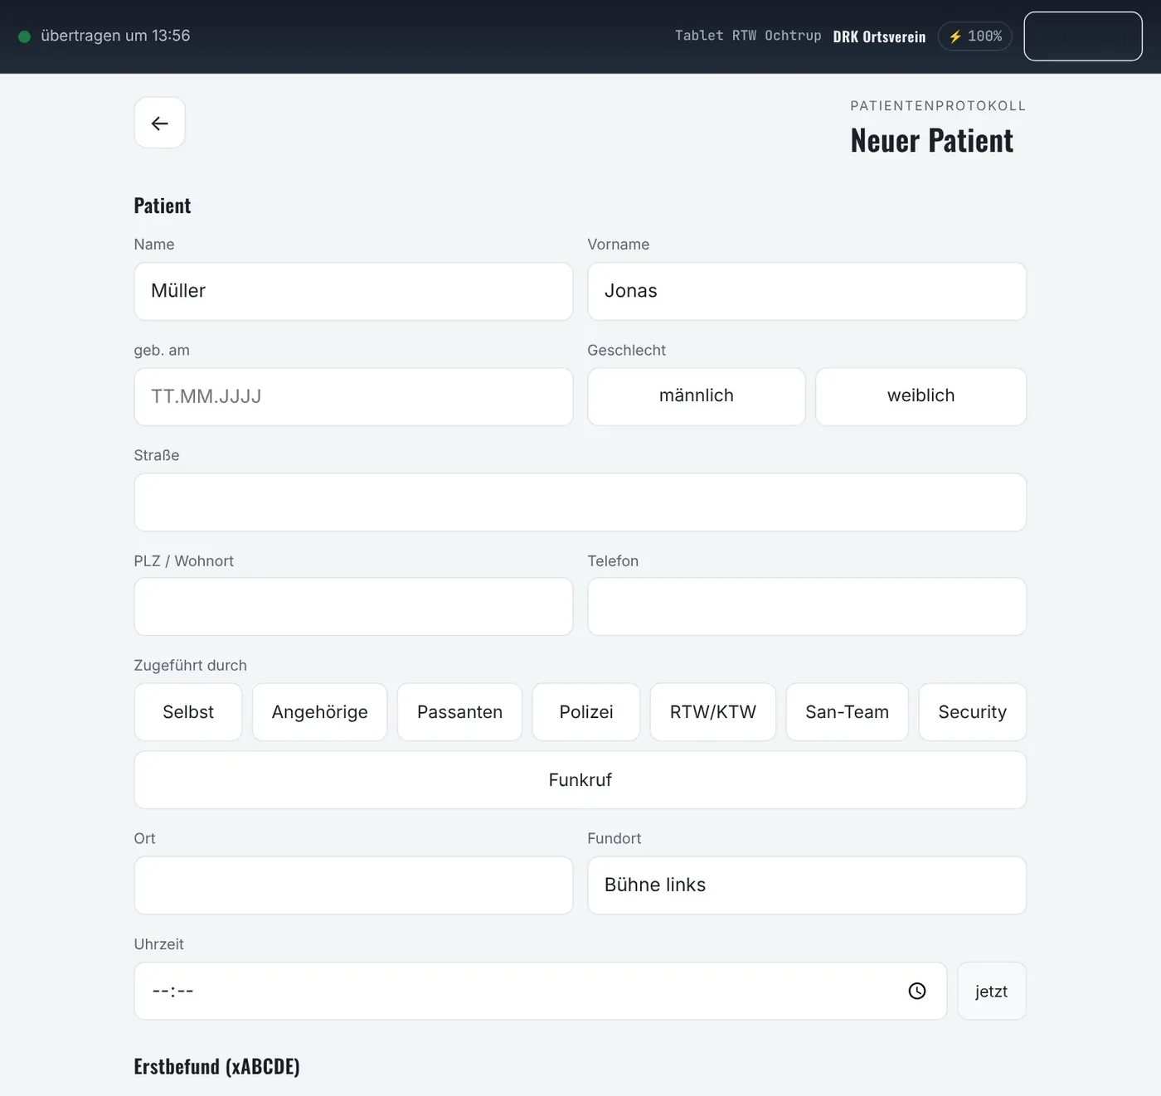
Task: Focus the Vorname field containing Jonas
Action: point(807,291)
